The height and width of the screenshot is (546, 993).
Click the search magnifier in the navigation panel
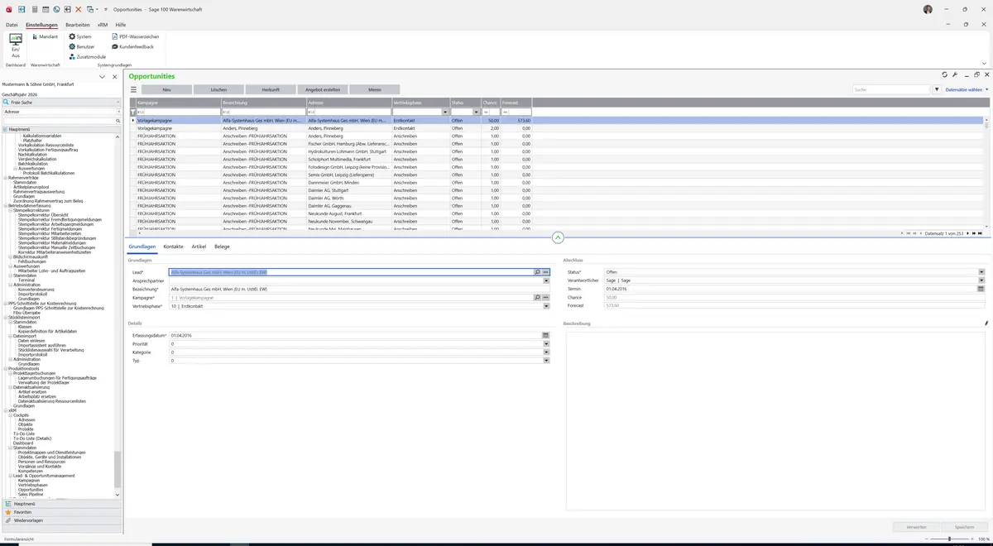point(118,121)
